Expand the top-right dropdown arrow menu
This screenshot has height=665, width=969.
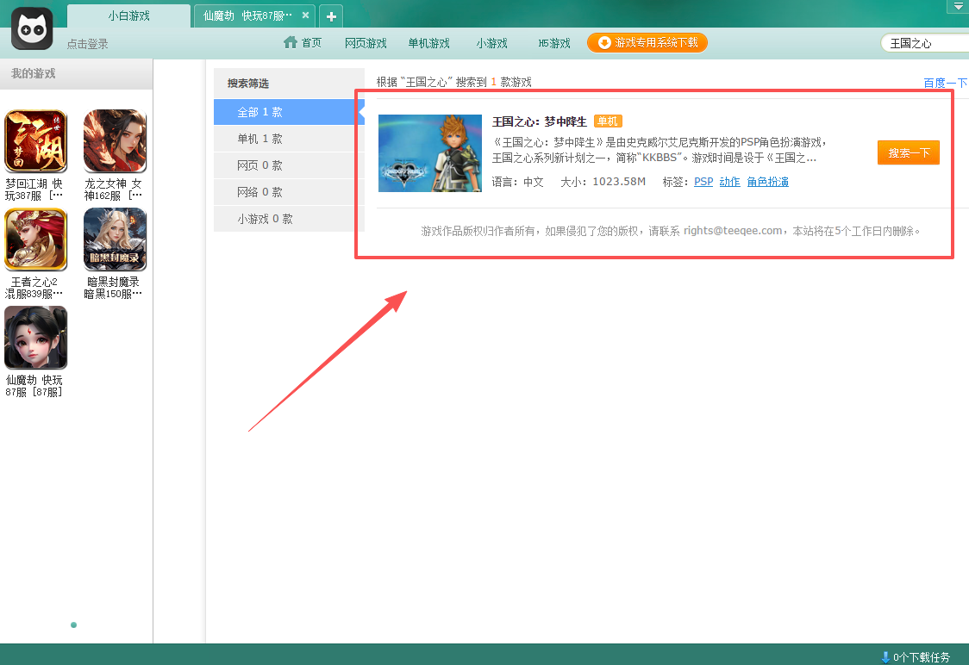pos(957,6)
